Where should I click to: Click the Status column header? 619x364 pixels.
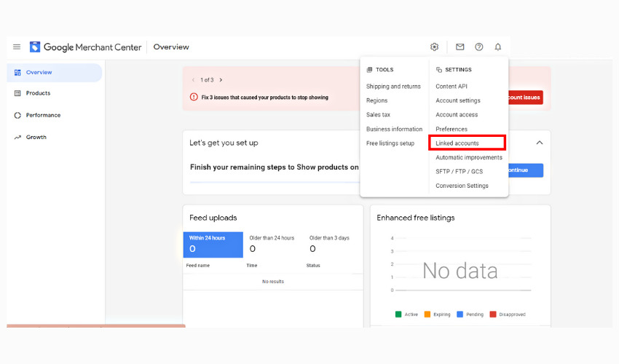click(x=313, y=266)
